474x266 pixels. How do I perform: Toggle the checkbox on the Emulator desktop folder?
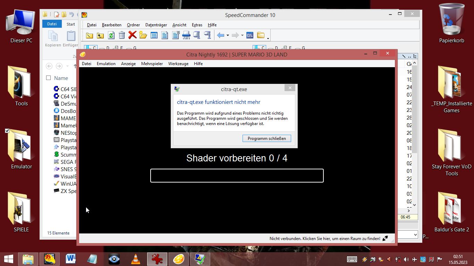coord(7,131)
